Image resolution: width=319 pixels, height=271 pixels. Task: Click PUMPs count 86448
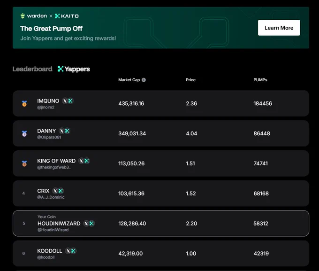tap(262, 133)
